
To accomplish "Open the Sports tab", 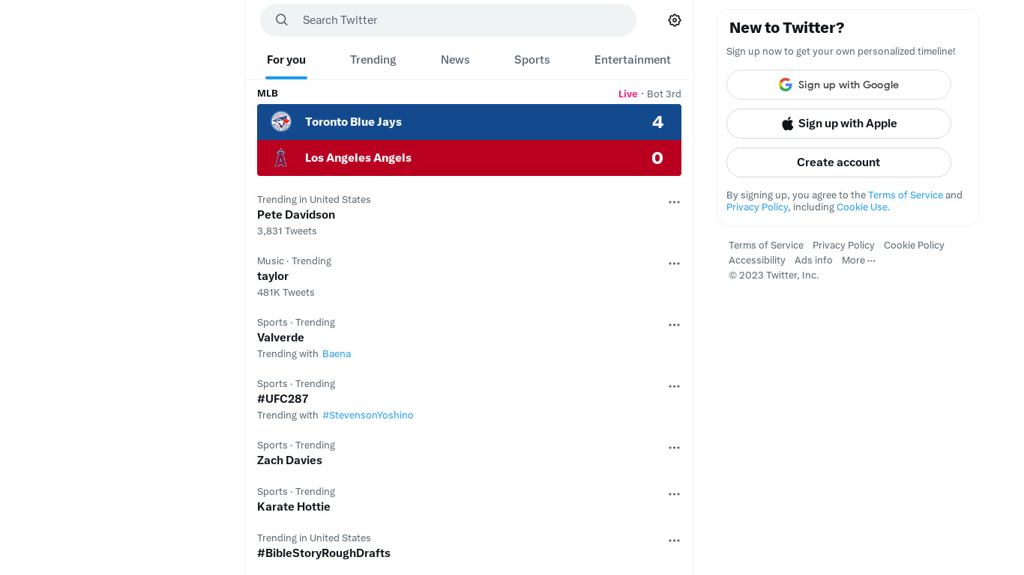I will (532, 60).
